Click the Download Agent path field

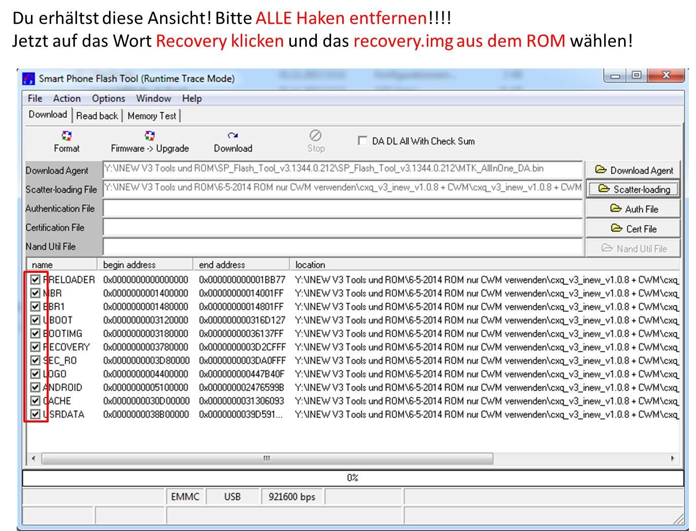tap(343, 169)
